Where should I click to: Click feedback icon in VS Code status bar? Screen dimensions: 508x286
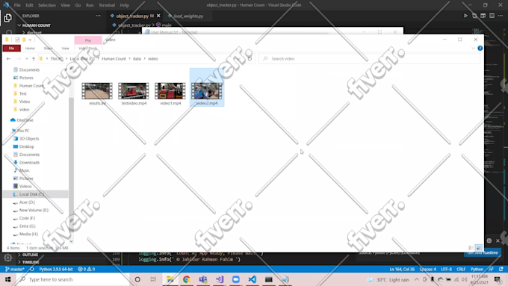492,269
